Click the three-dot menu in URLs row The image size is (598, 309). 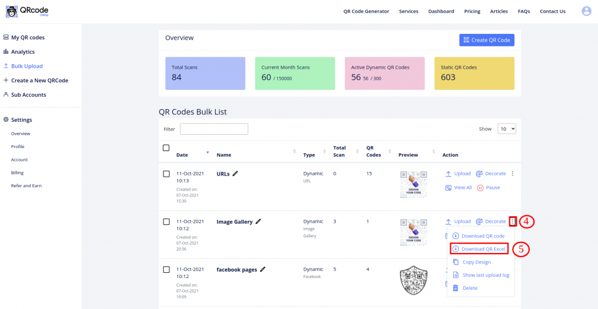512,173
